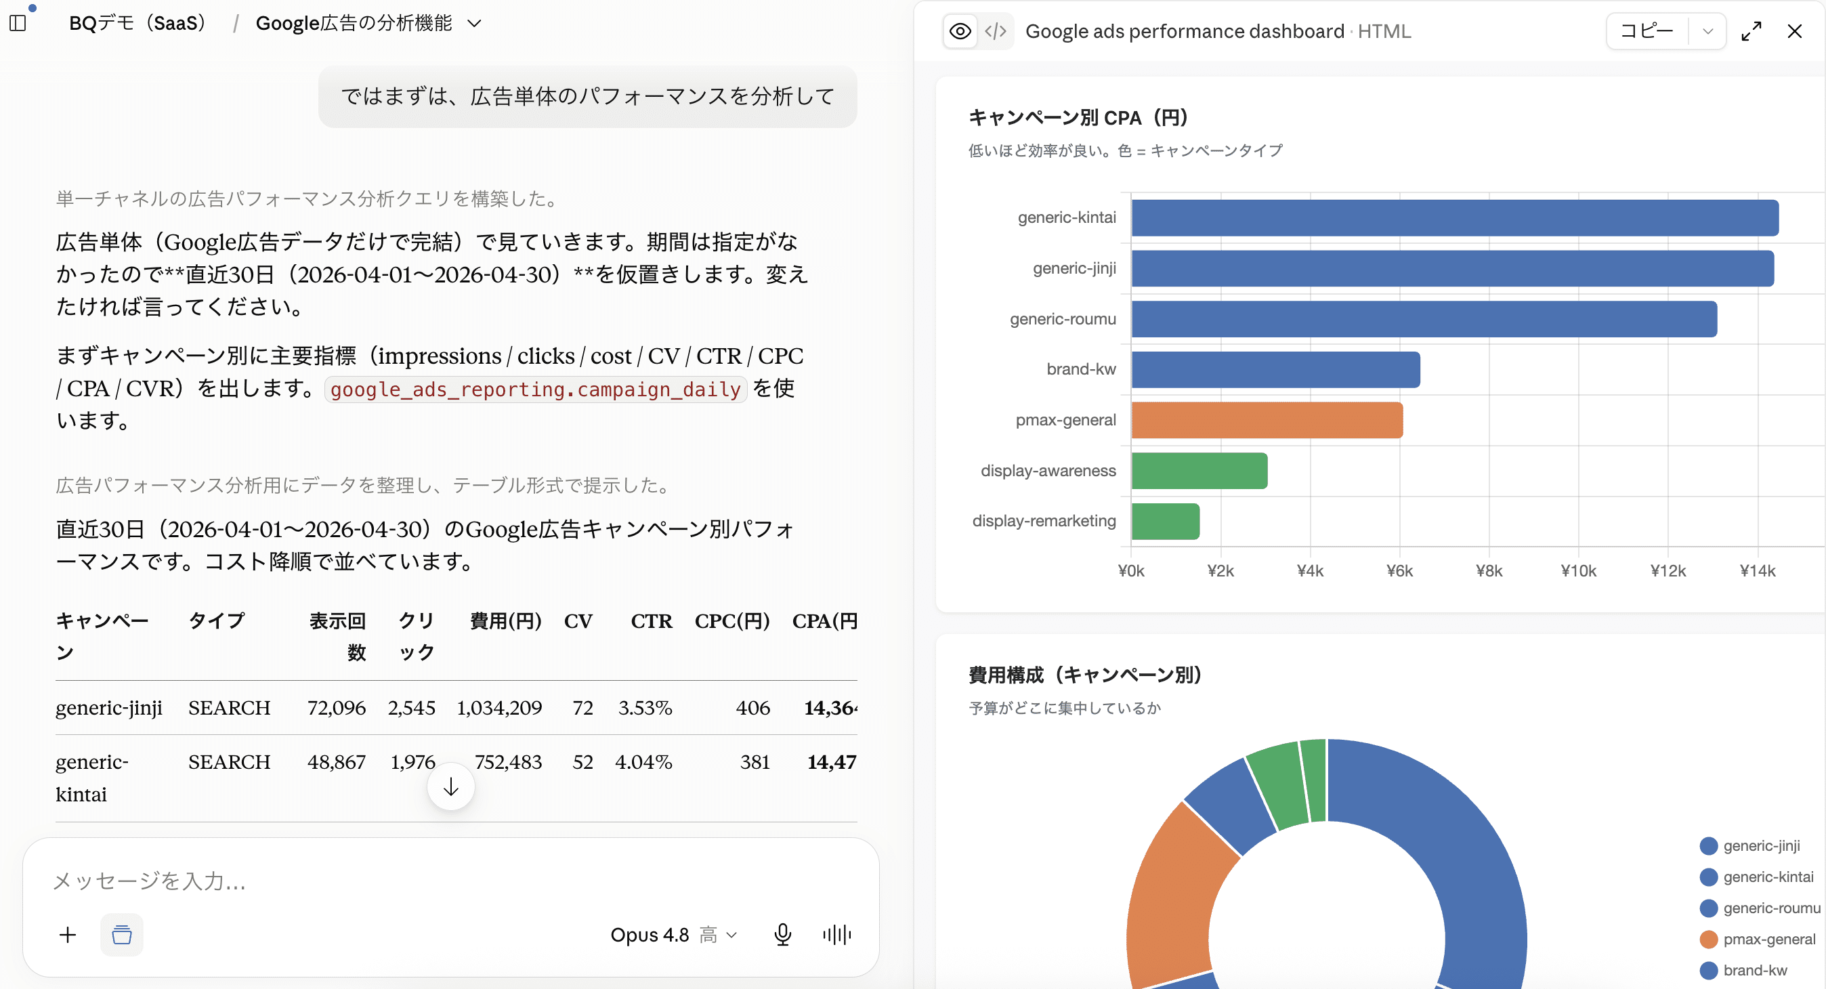1826x989 pixels.
Task: Start voice mode waveform icon
Action: click(837, 934)
